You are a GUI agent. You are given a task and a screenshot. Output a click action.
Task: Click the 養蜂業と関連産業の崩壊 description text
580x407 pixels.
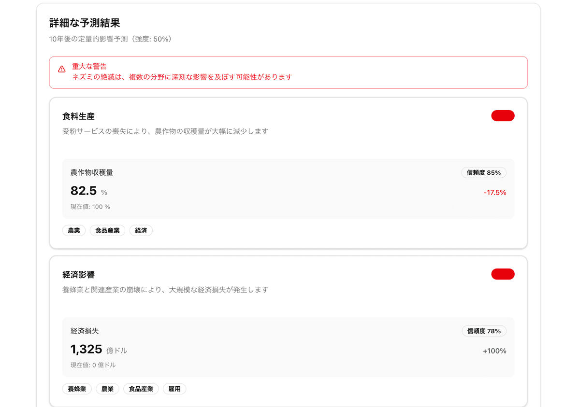165,290
